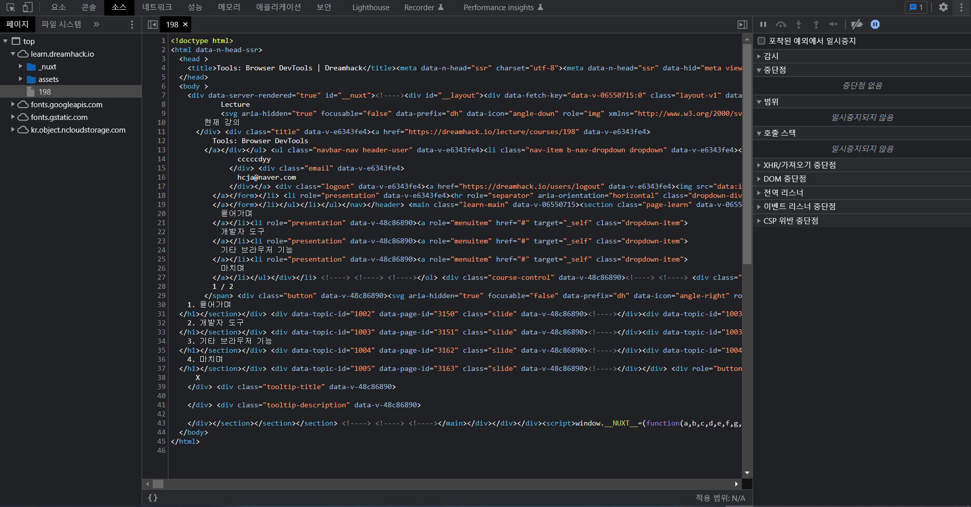971x507 pixels.
Task: Select the 파일 시스템 navigator tab
Action: pyautogui.click(x=61, y=24)
